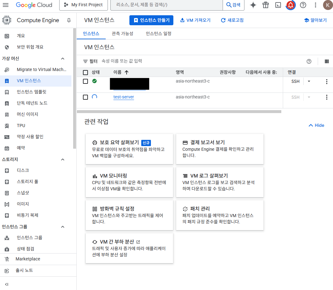Check the test-server row checkbox

point(85,97)
